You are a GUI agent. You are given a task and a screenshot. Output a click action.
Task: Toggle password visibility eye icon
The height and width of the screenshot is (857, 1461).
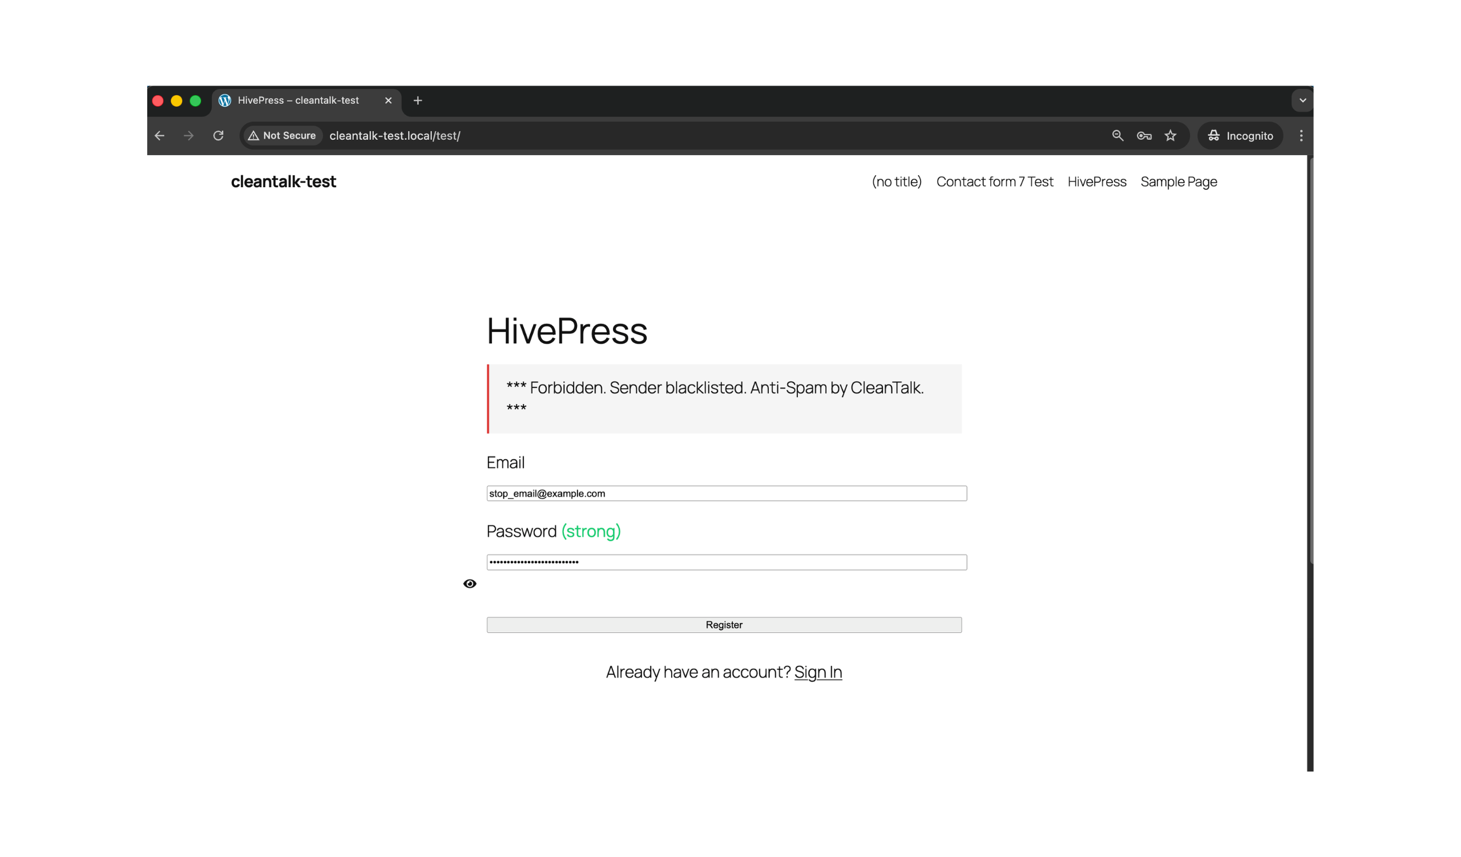[x=470, y=584]
